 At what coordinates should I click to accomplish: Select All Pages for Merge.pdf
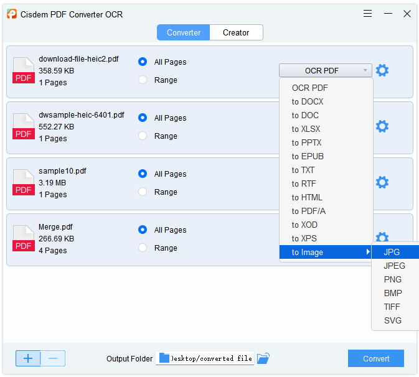point(143,230)
